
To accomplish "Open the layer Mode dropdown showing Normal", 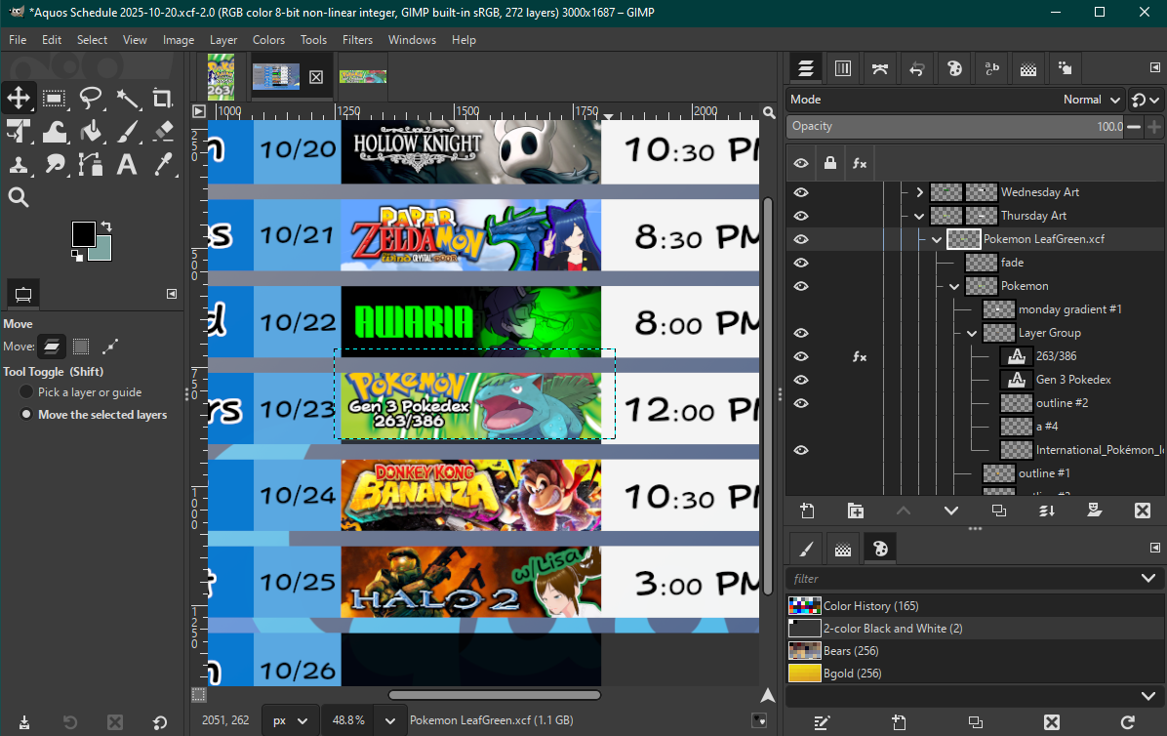I will [1095, 100].
